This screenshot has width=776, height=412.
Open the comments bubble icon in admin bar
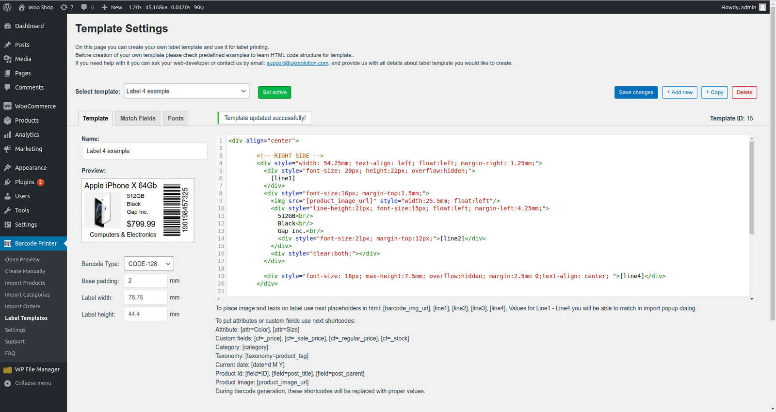coord(84,7)
